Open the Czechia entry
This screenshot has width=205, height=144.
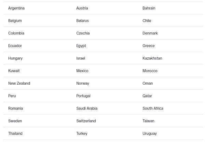point(83,33)
